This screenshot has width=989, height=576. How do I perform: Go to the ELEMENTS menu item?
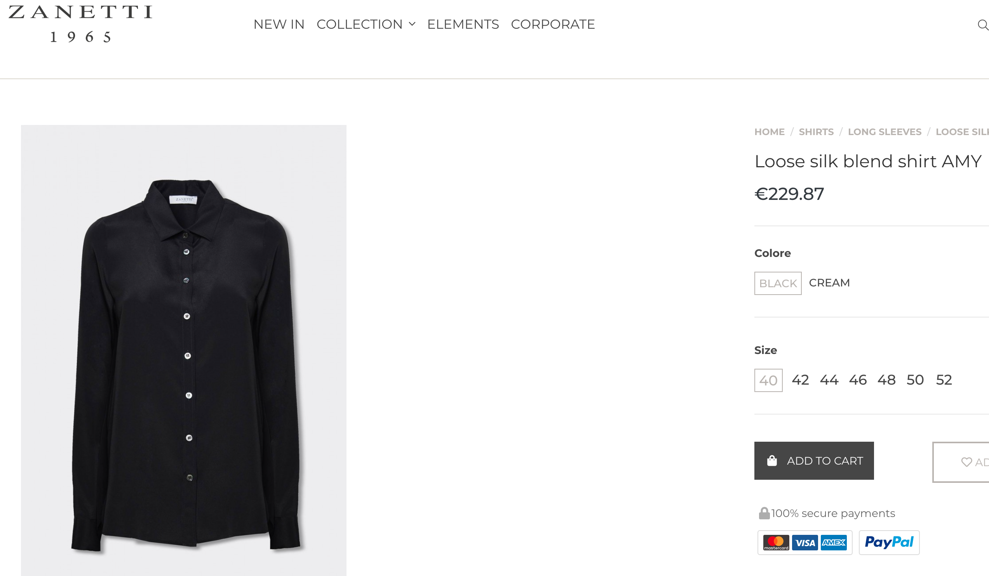coord(463,24)
